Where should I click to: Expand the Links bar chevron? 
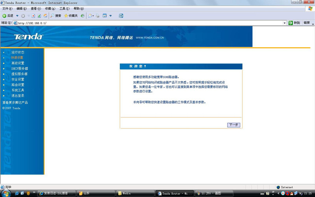[313, 24]
